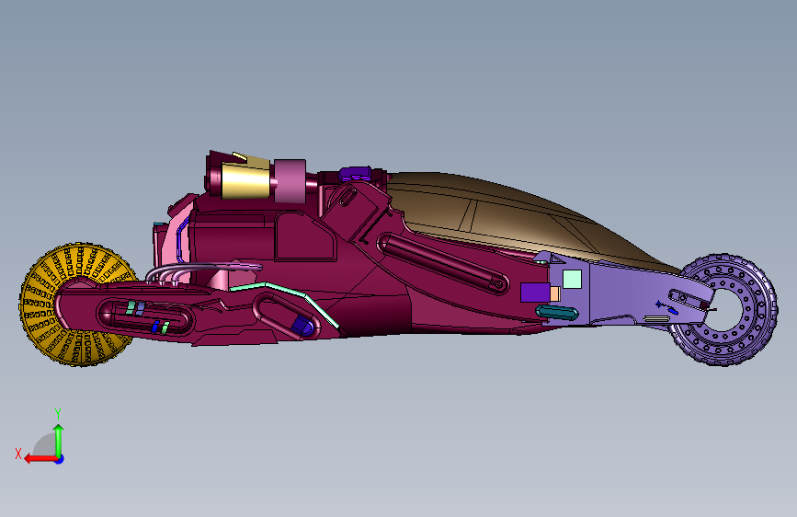Click the red X axis arrow
The width and height of the screenshot is (797, 517).
[40, 459]
